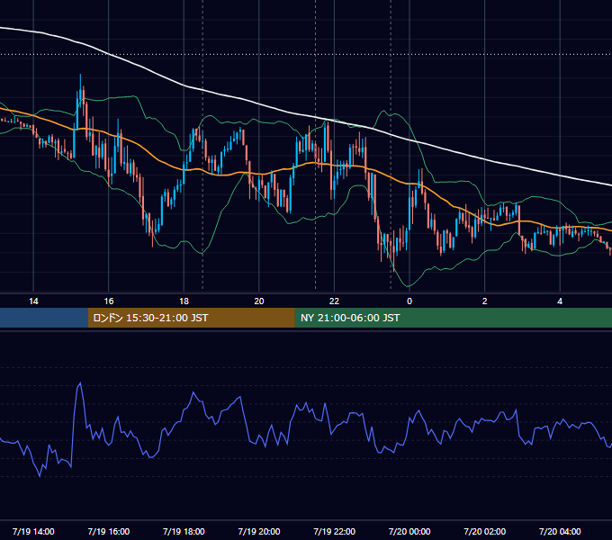
Task: Click the 18 hour label on price chart axis
Action: [x=184, y=301]
